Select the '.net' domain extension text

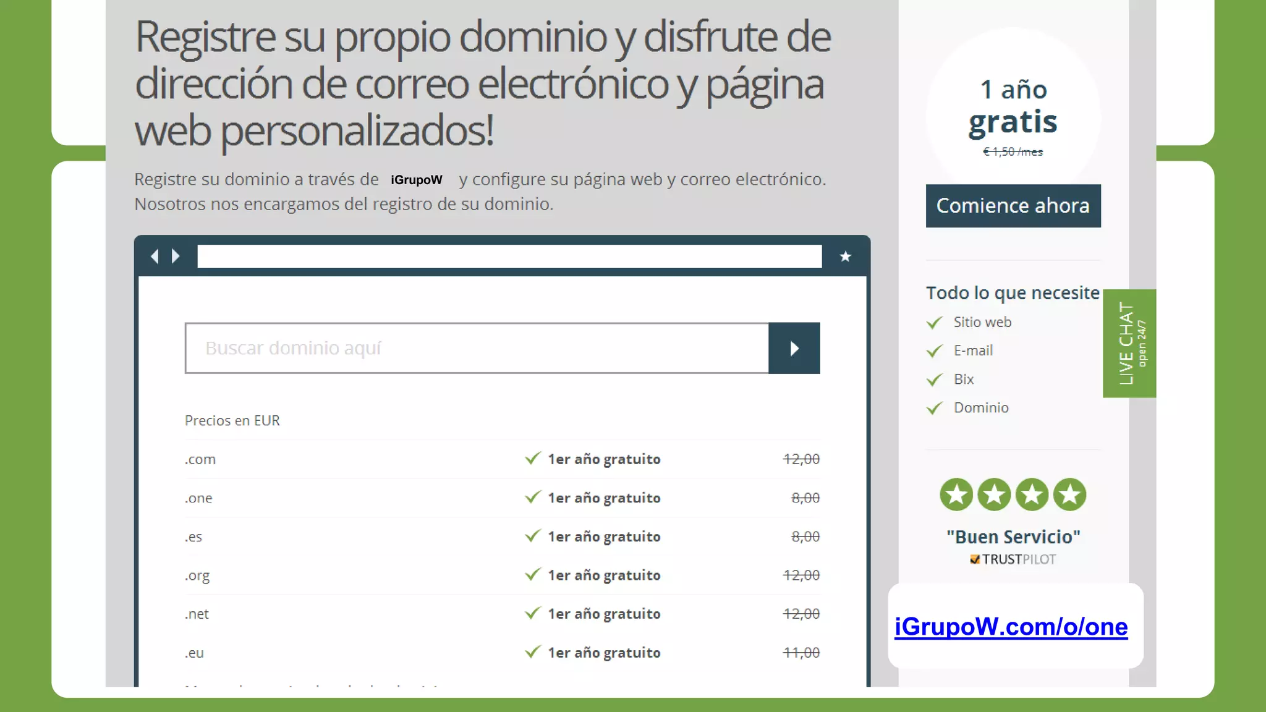pos(197,614)
